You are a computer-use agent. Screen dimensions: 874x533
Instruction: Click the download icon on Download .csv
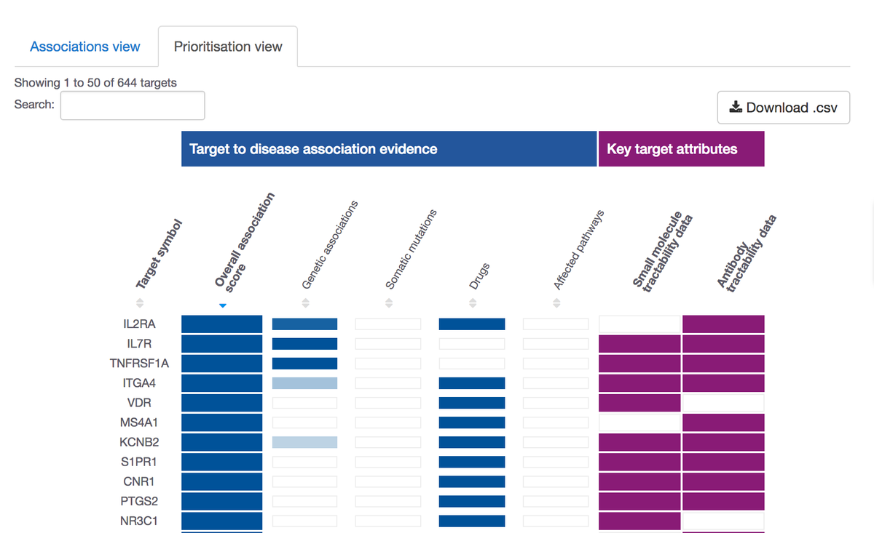(736, 107)
